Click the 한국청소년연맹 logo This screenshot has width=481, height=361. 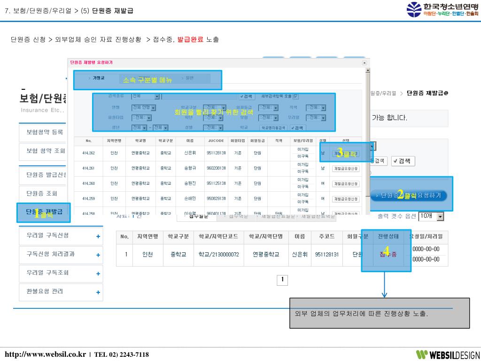tap(442, 10)
